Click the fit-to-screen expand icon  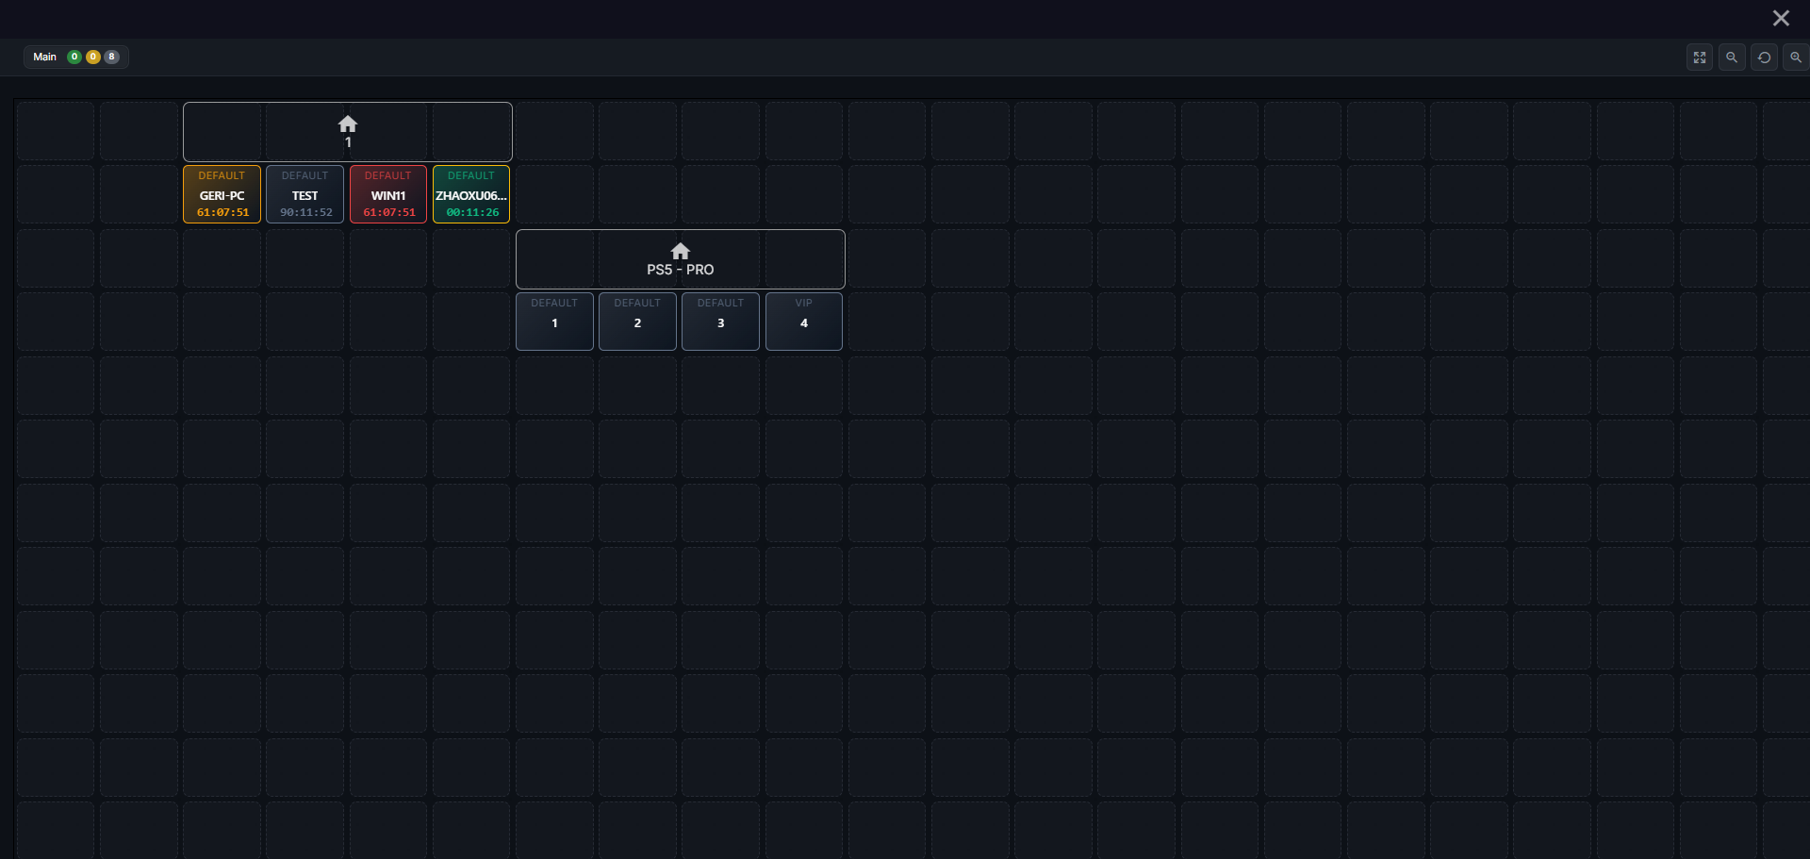pos(1700,58)
